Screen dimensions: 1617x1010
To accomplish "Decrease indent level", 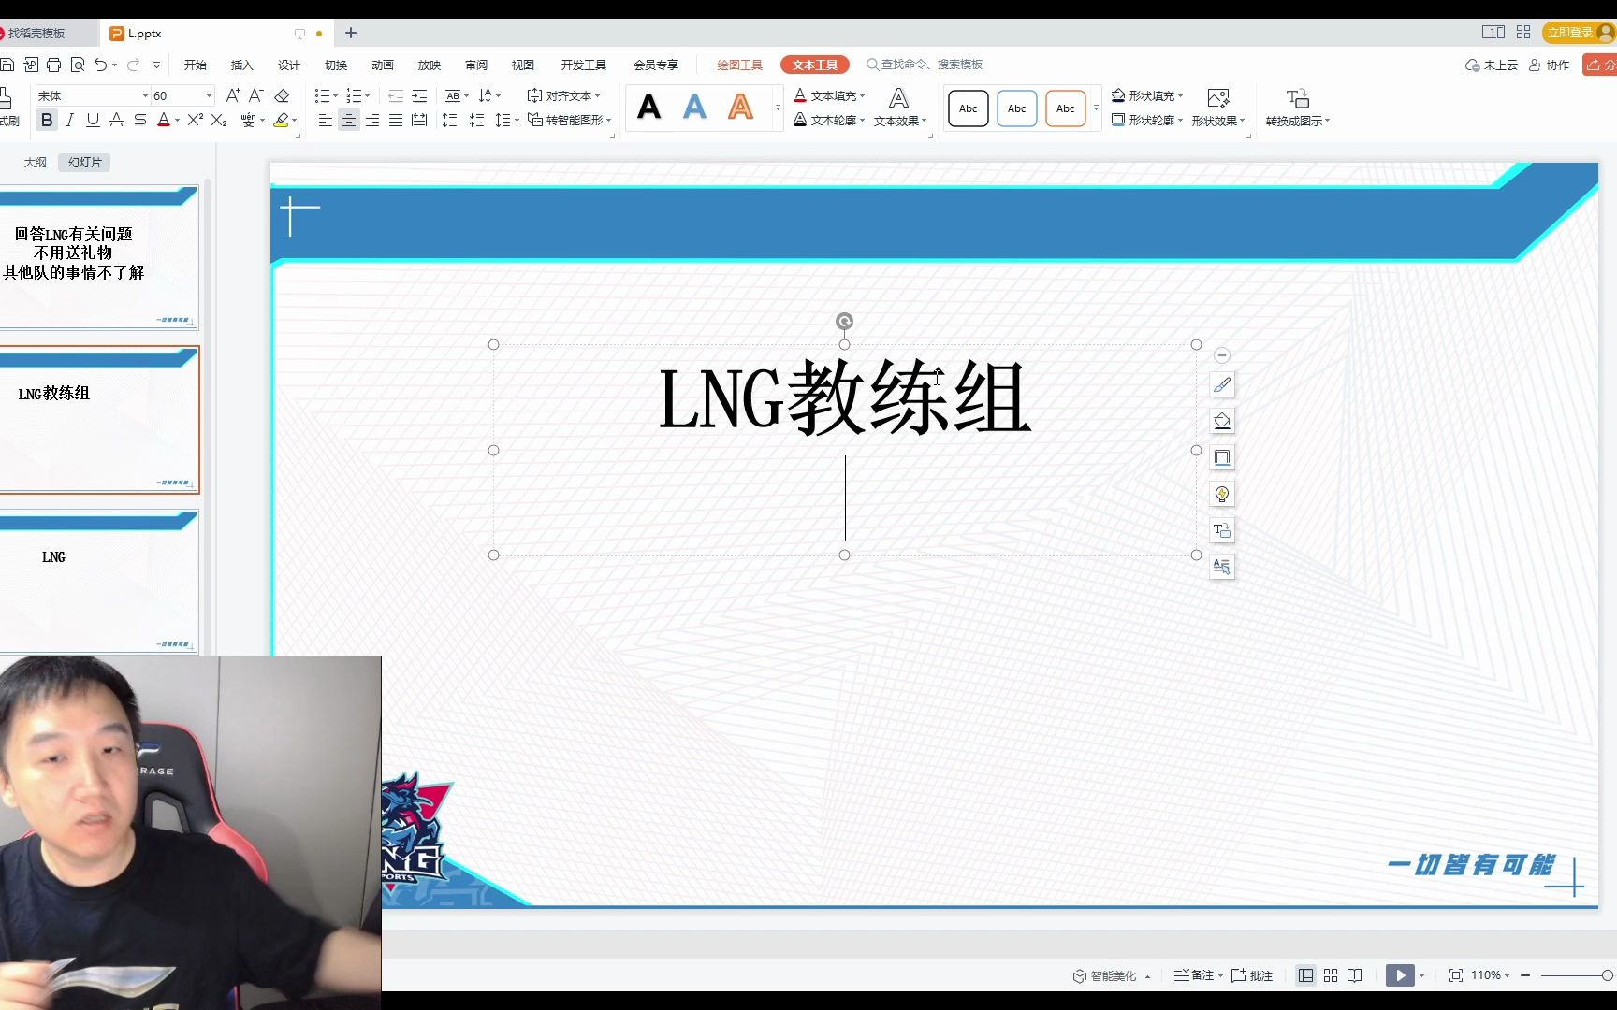I will 396,95.
